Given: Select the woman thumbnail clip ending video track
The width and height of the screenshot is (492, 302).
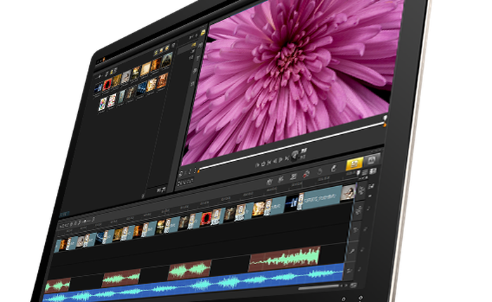Looking at the screenshot, I should pyautogui.click(x=349, y=192).
